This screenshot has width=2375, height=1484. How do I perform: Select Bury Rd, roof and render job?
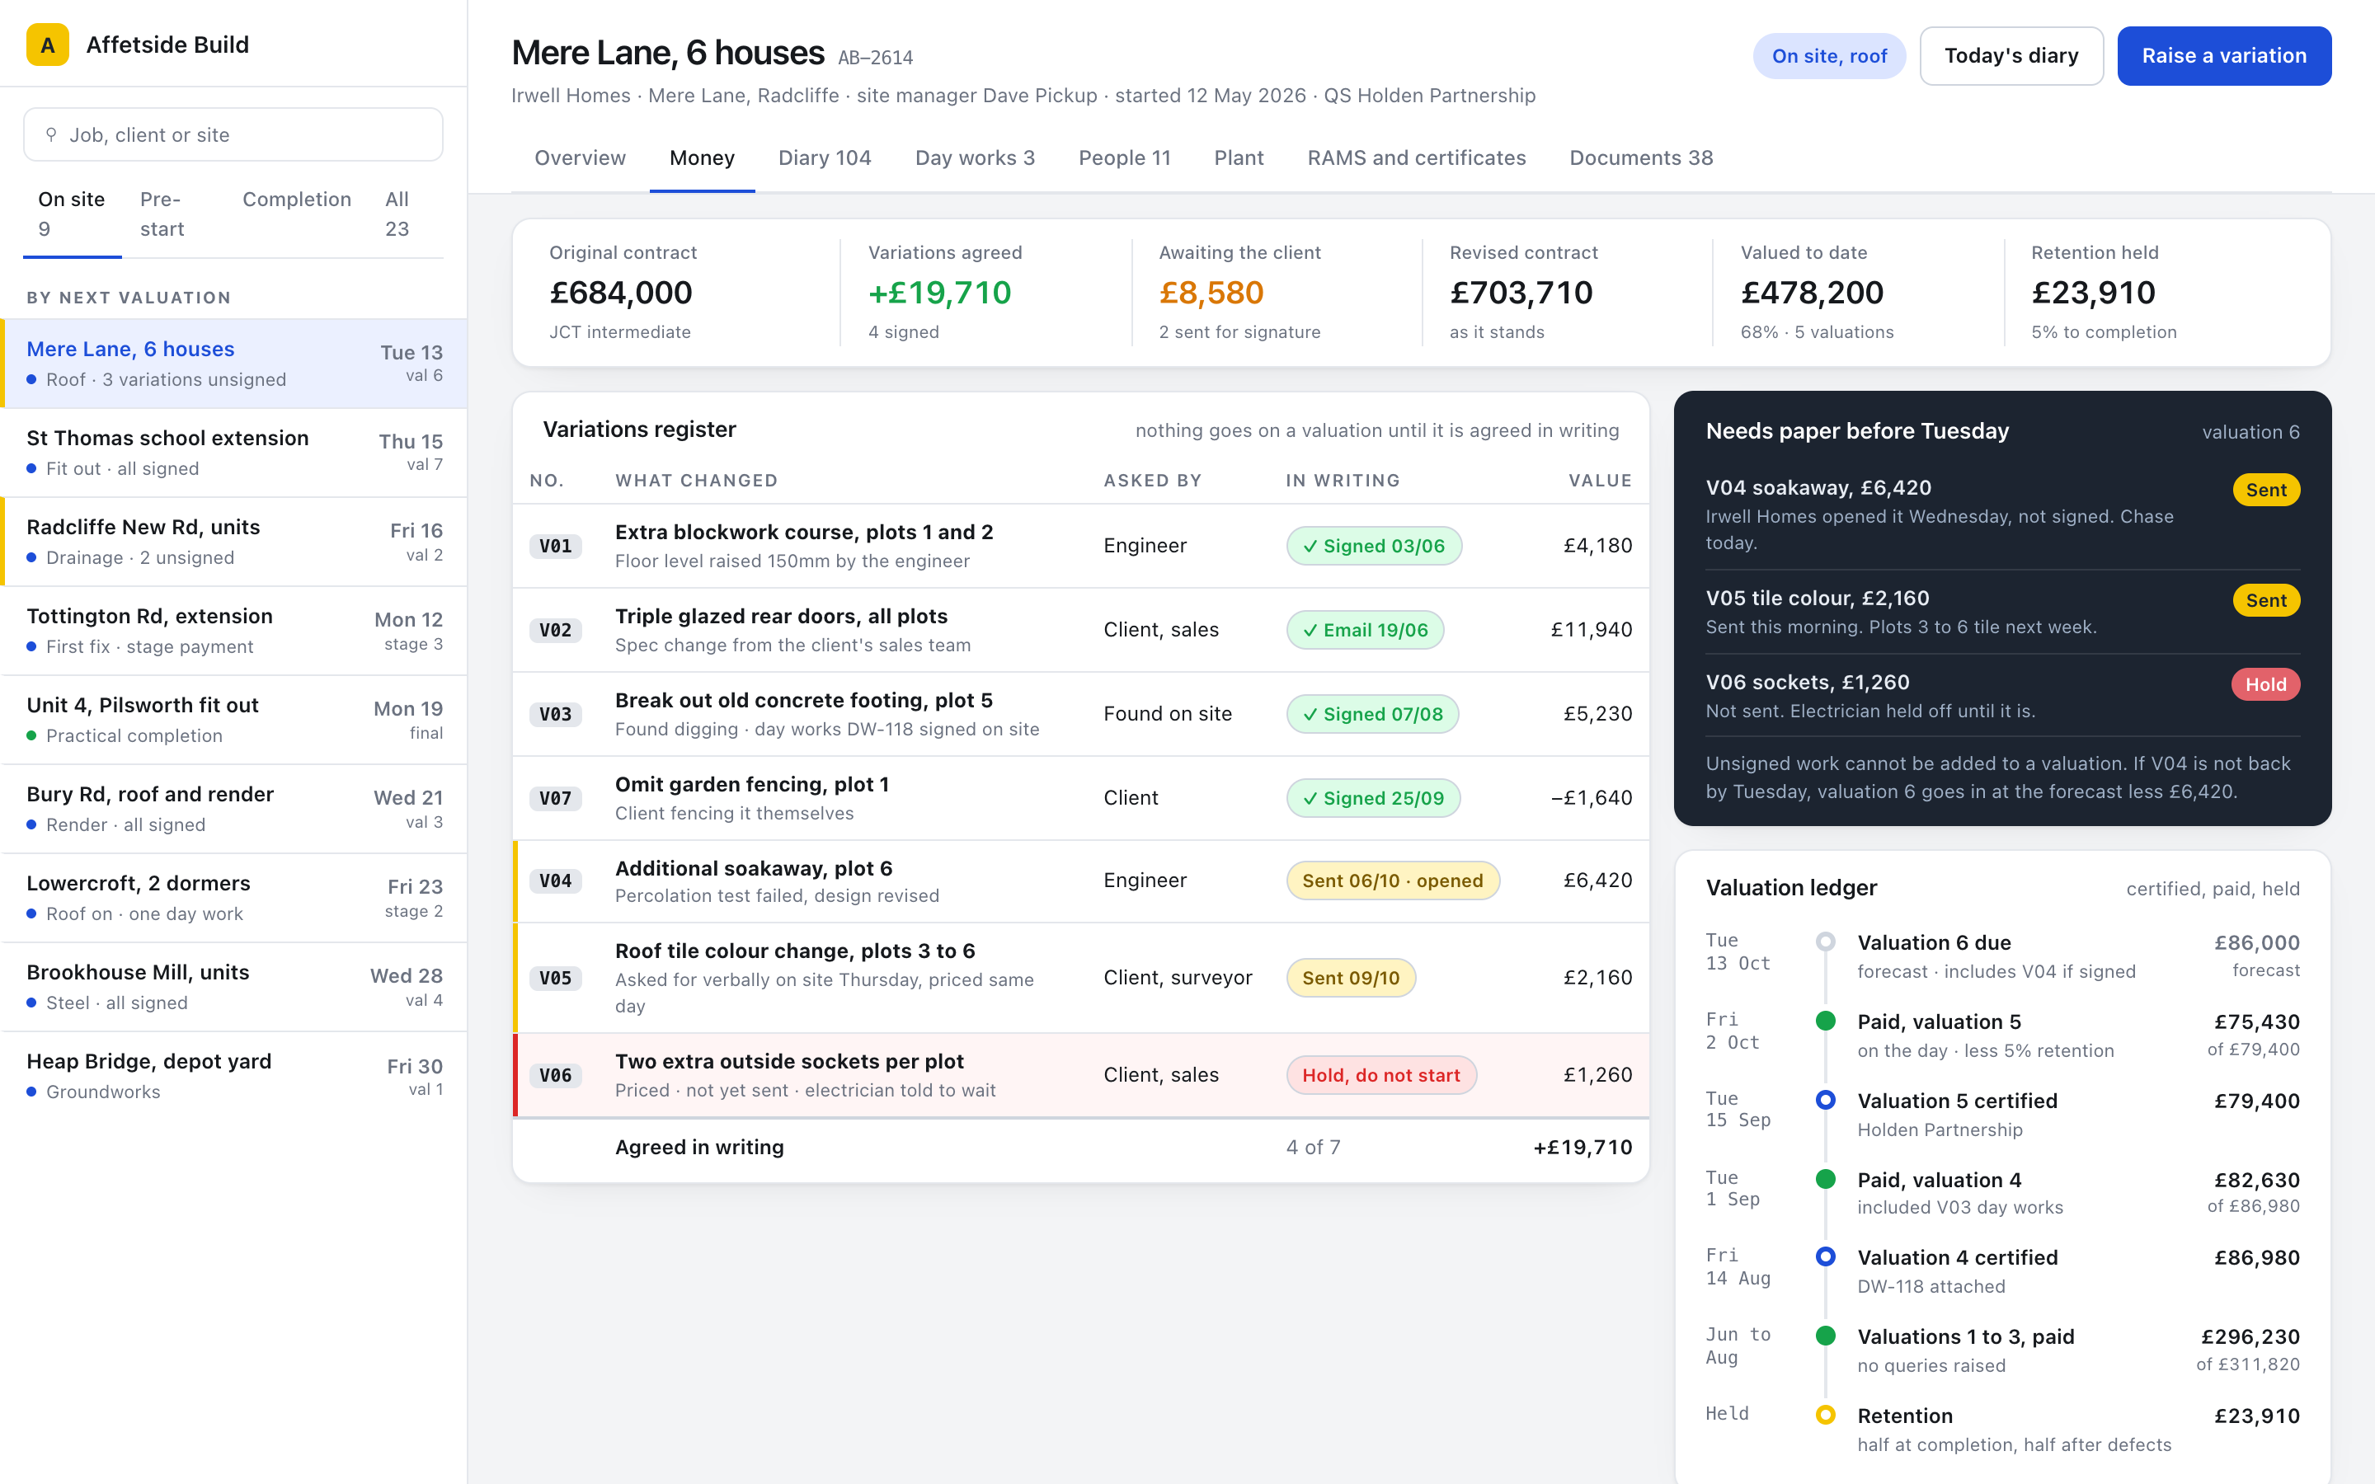click(233, 809)
